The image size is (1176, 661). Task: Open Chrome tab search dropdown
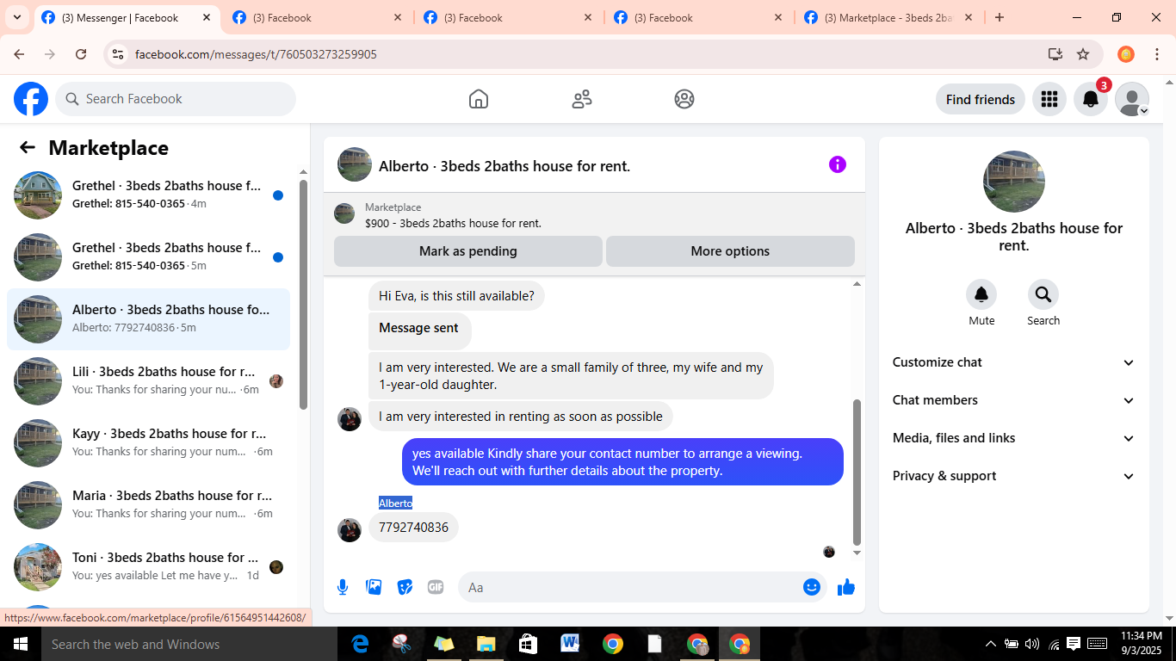click(x=16, y=17)
